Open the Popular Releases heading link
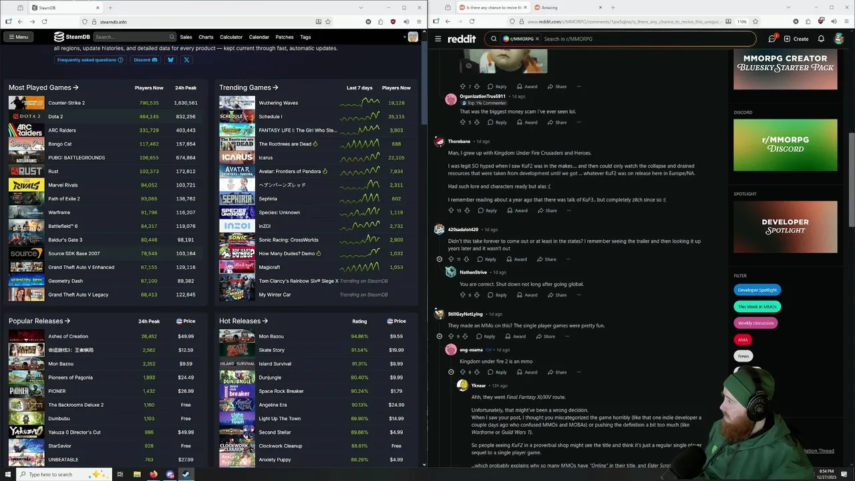 pos(39,321)
